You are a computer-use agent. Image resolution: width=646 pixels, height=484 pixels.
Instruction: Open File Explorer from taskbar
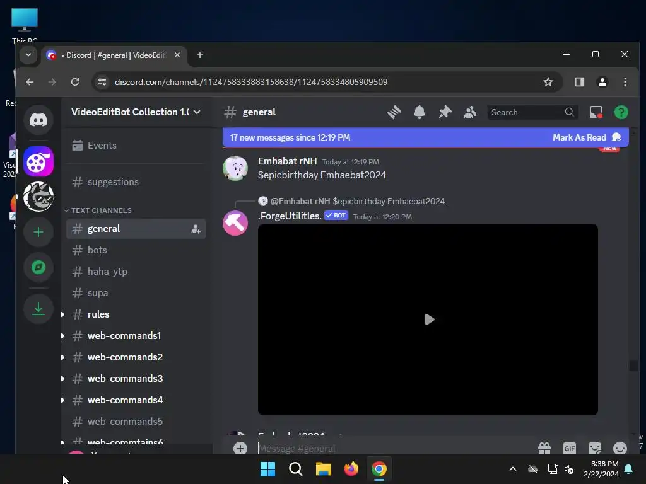[324, 469]
